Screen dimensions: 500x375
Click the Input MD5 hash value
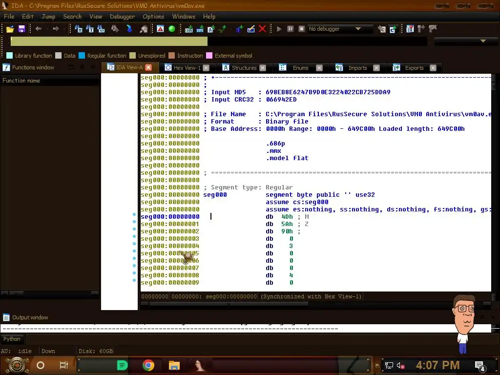point(328,92)
